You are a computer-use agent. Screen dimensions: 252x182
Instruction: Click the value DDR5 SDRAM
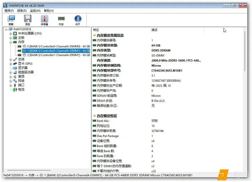point(161,51)
